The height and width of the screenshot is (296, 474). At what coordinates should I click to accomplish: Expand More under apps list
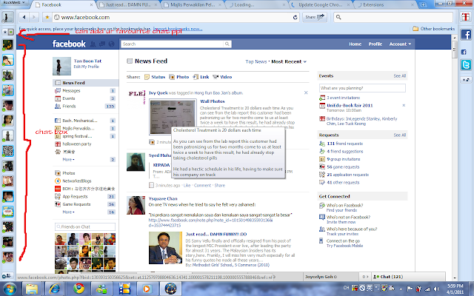pyautogui.click(x=68, y=212)
